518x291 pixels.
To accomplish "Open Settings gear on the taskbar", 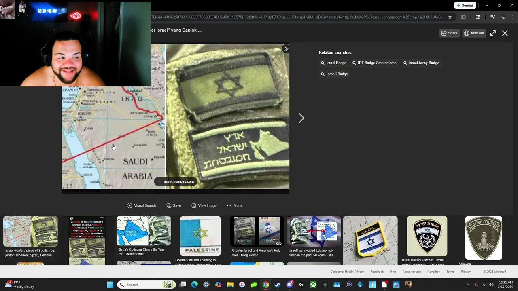I will tap(206, 285).
